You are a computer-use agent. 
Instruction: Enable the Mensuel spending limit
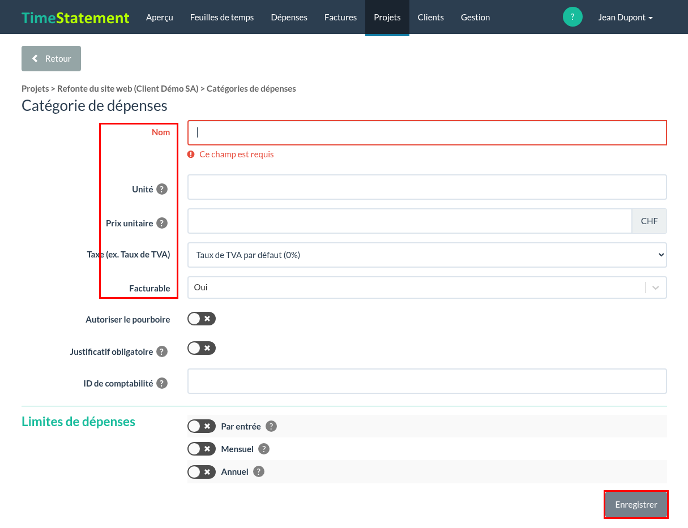(202, 449)
